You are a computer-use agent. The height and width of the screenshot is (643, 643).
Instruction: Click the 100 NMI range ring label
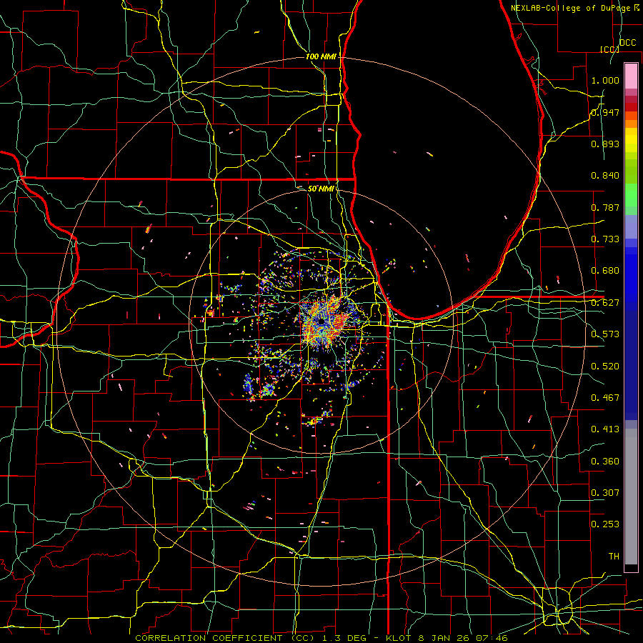(321, 56)
